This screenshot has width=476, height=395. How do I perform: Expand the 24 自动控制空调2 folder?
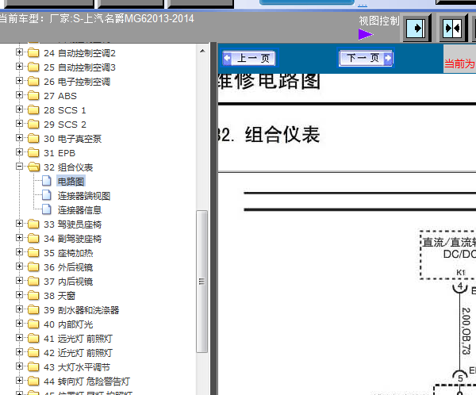(x=19, y=52)
